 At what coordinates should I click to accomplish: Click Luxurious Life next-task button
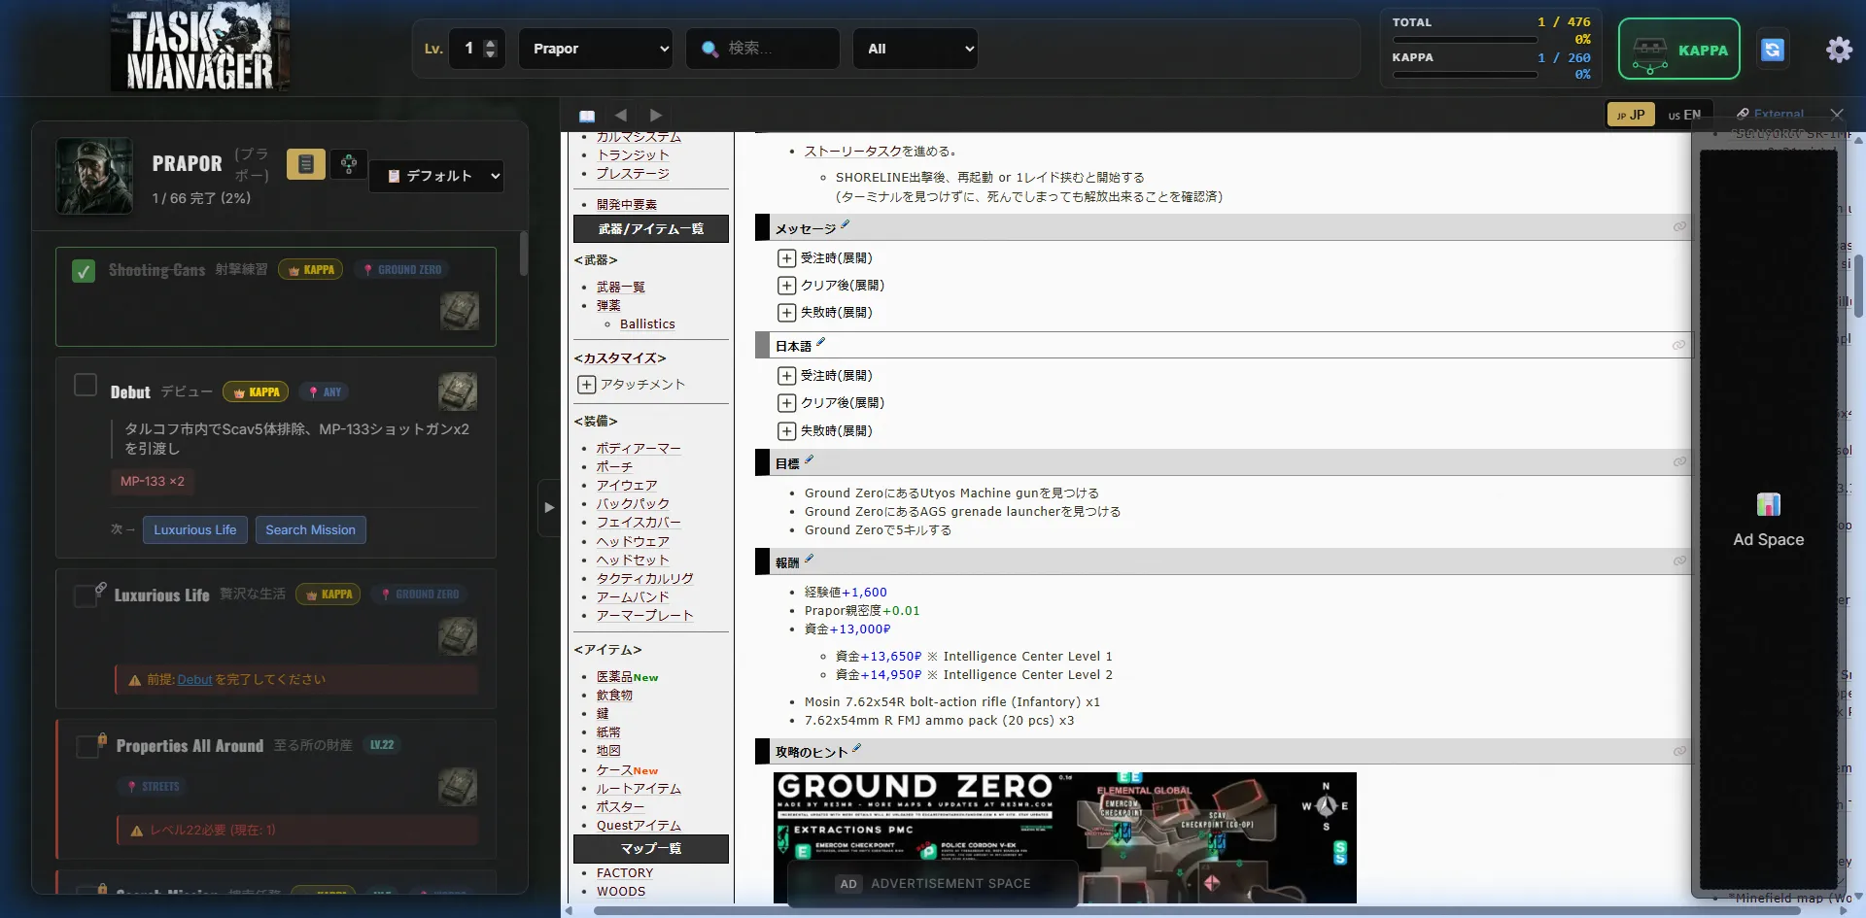(x=195, y=530)
